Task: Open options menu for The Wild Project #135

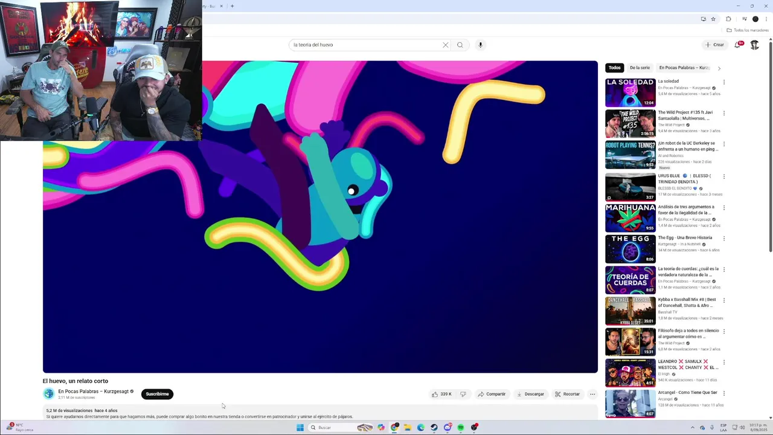Action: point(723,113)
